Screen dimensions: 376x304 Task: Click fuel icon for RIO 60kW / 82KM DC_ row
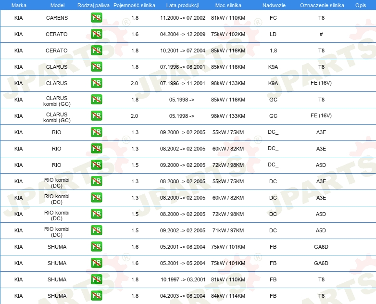96,148
